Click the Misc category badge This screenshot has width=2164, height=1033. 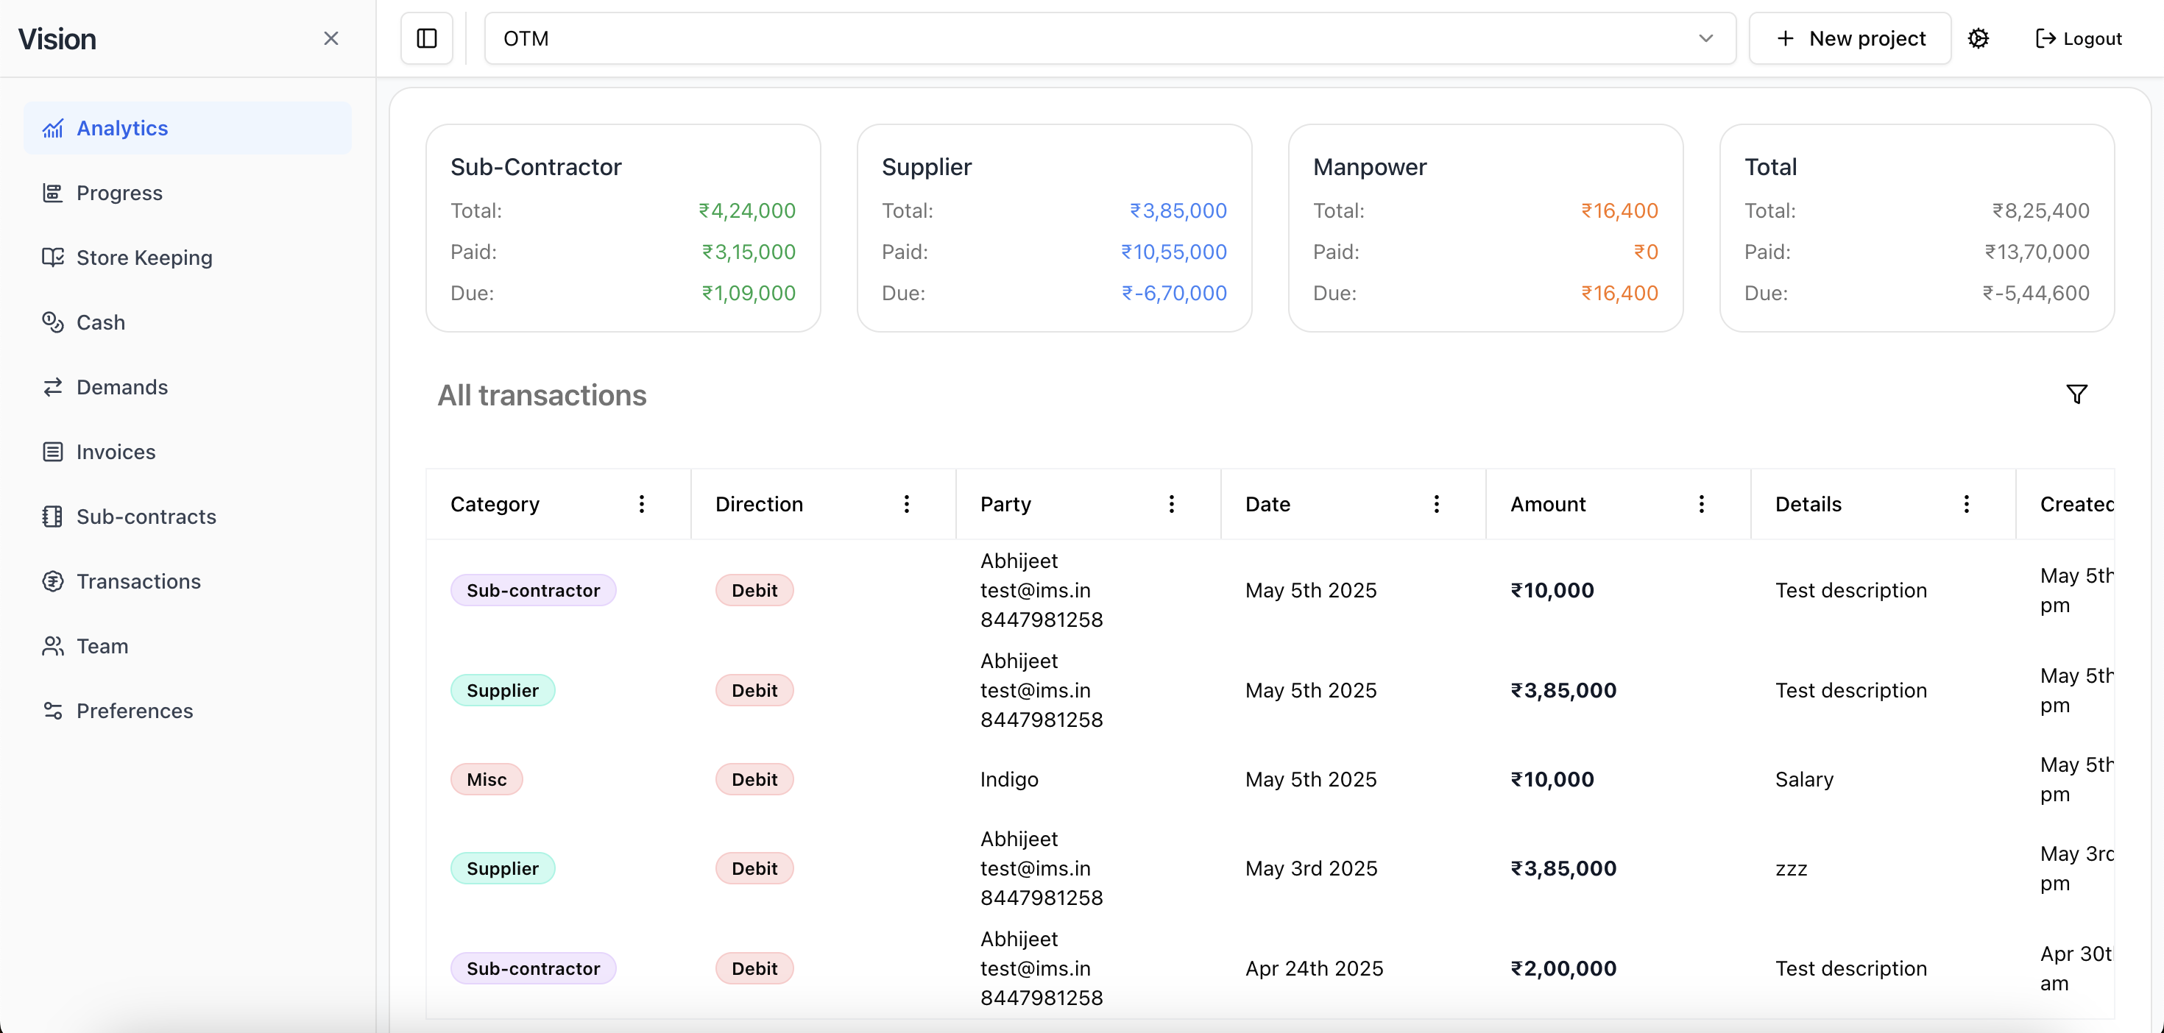(x=487, y=779)
